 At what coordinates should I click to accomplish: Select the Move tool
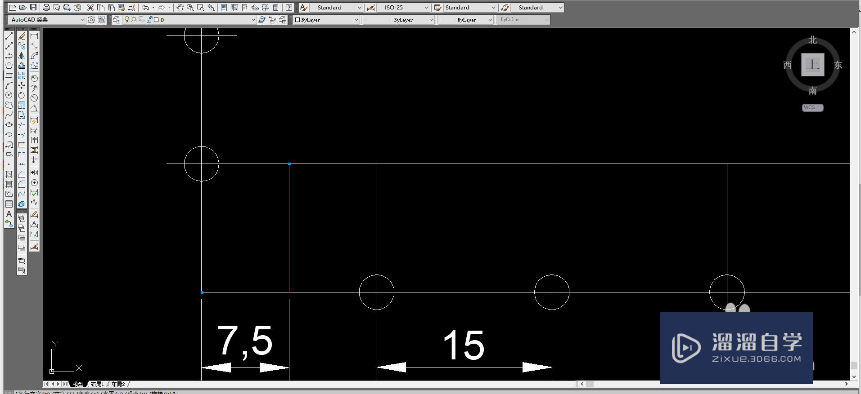coord(22,85)
